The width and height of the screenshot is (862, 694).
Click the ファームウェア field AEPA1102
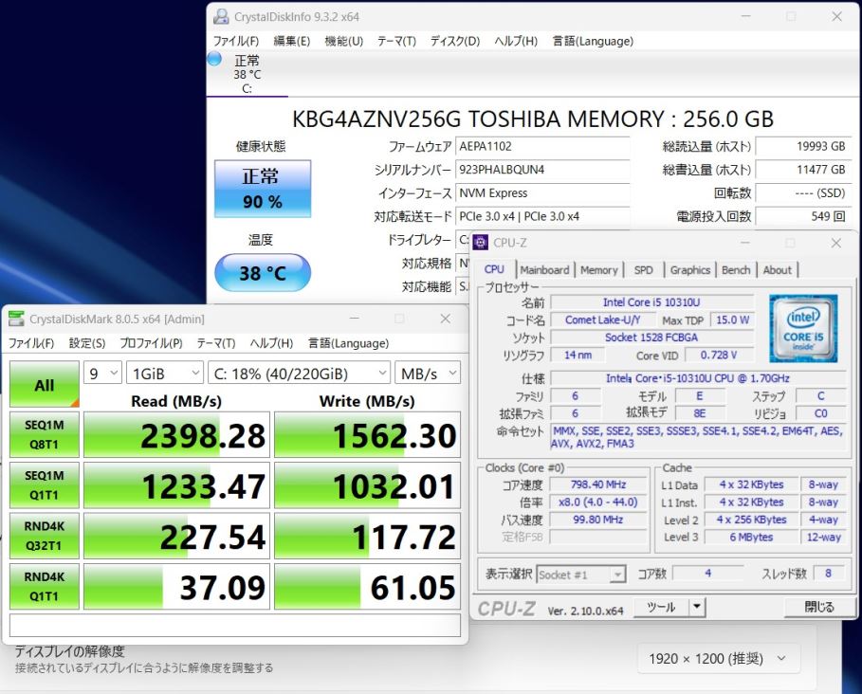tap(542, 147)
